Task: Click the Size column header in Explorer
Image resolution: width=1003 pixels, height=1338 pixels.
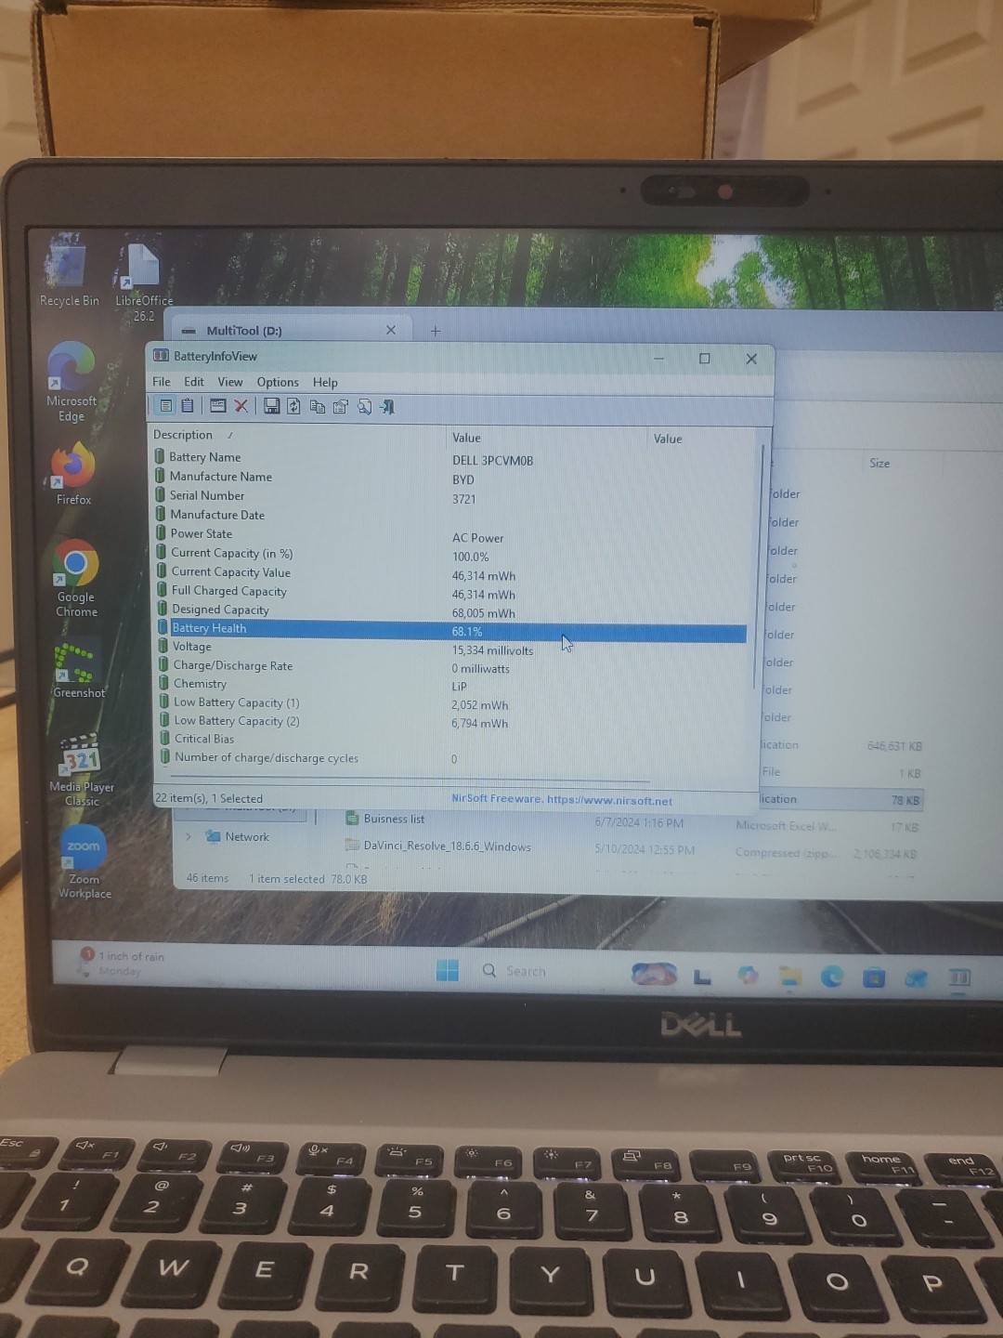Action: (x=879, y=463)
